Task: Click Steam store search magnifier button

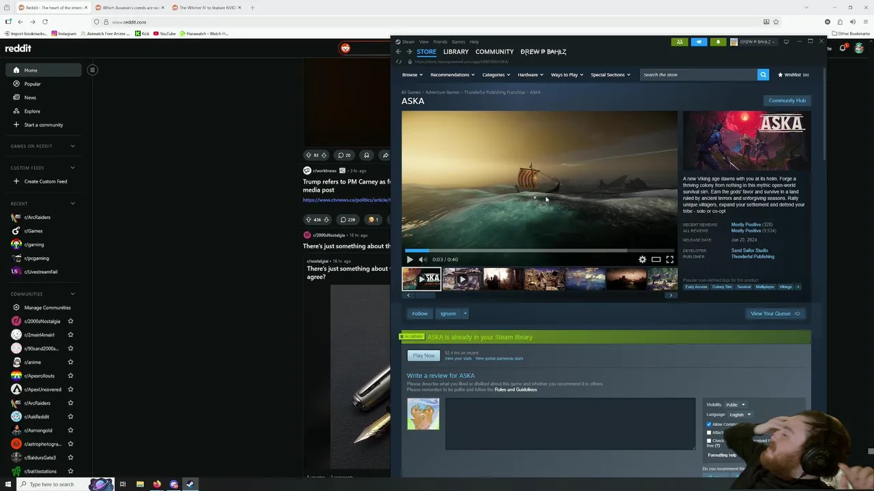Action: point(763,74)
